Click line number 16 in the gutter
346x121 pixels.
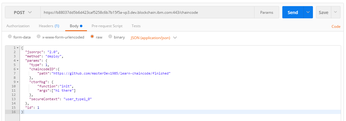[x=14, y=112]
